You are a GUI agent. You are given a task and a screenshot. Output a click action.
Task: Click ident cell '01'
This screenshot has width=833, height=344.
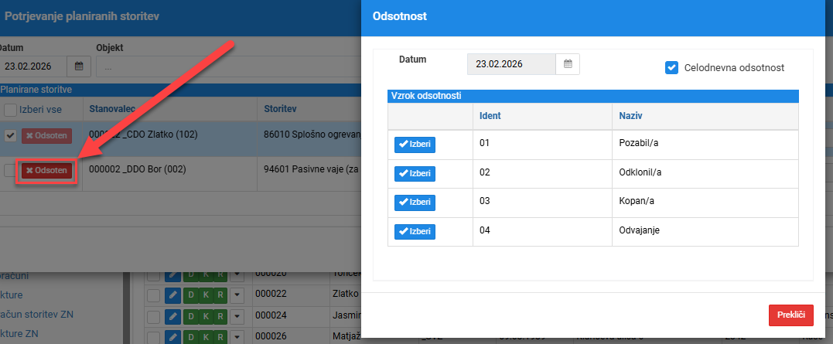(x=542, y=144)
